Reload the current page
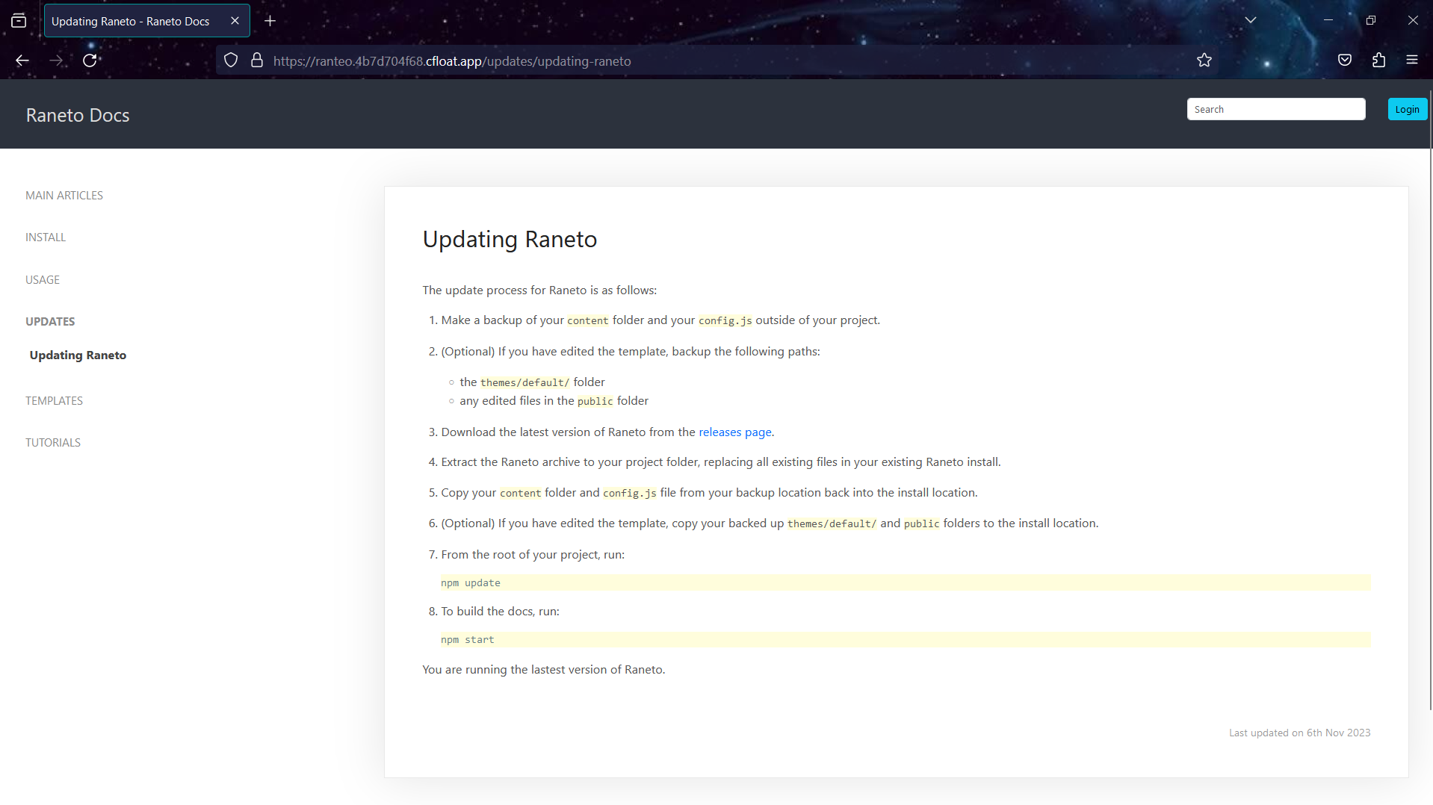 pyautogui.click(x=90, y=60)
